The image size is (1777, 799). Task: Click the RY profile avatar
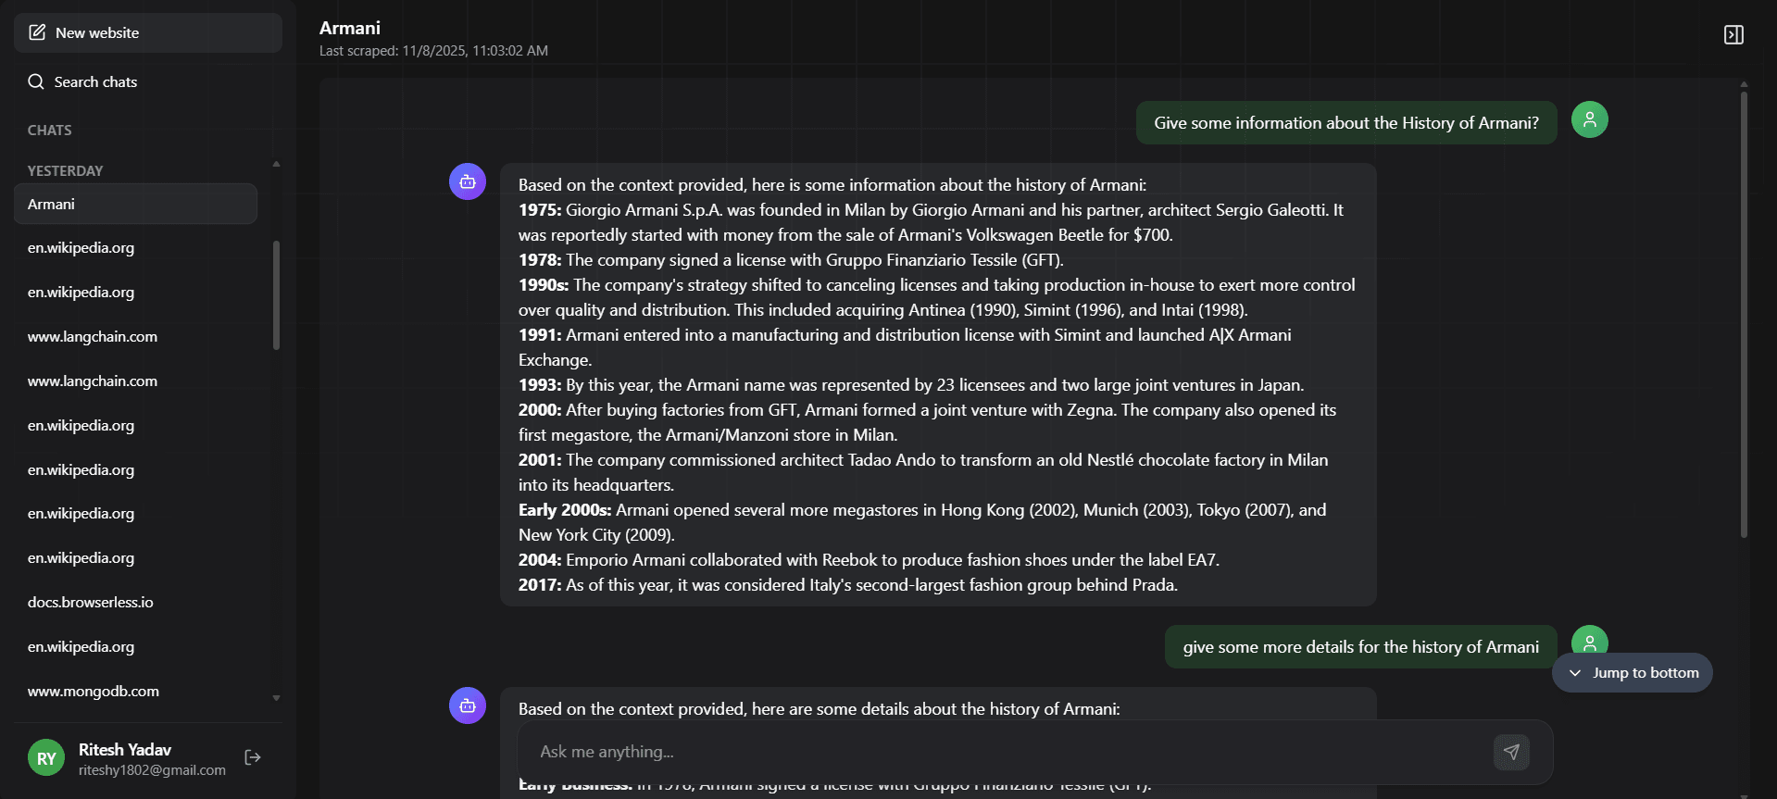click(46, 758)
